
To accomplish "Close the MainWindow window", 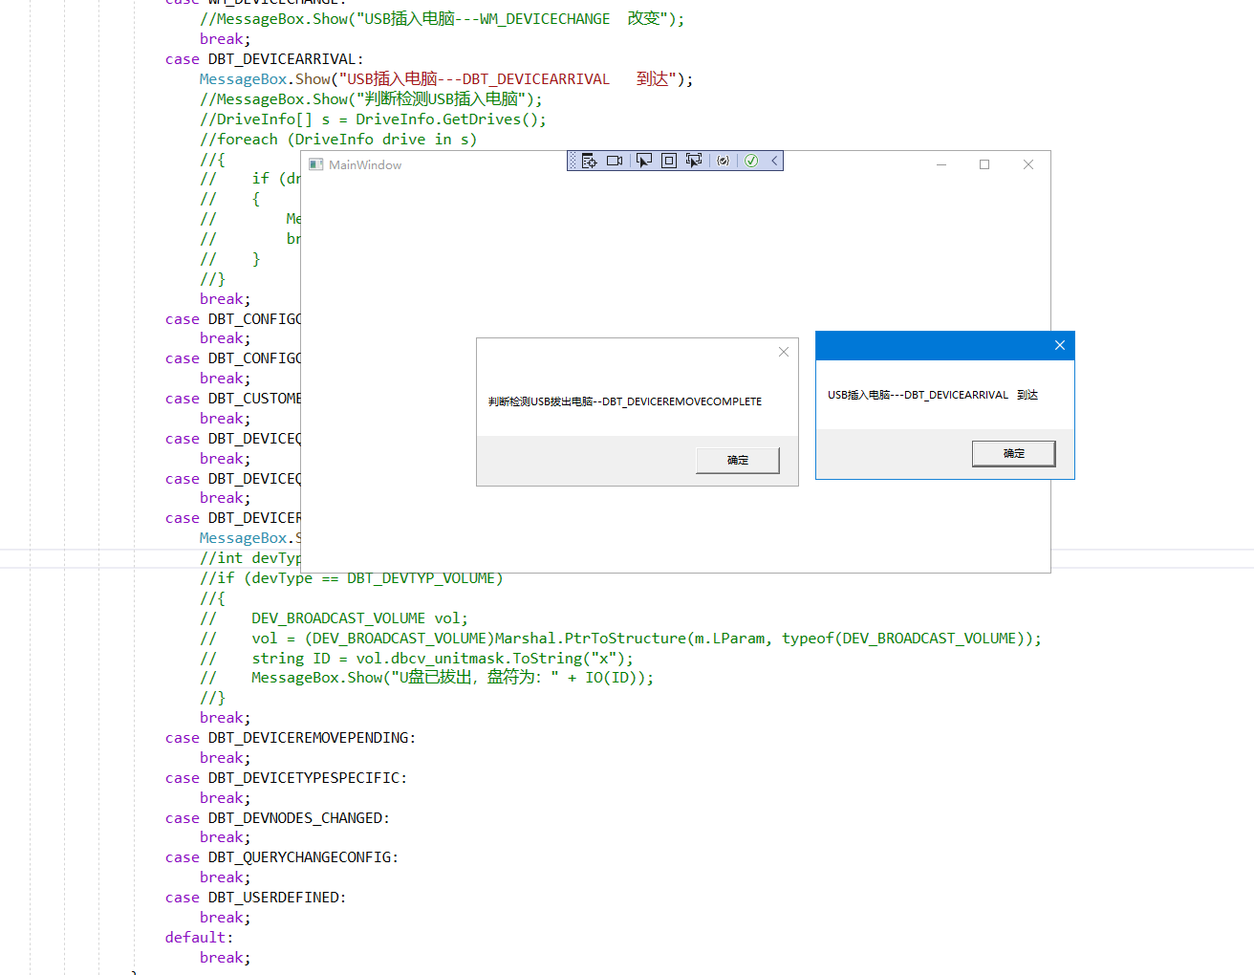I will coord(1028,164).
